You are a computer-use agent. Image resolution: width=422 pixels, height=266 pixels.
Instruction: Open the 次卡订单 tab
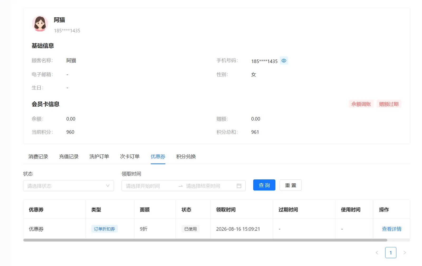(130, 156)
